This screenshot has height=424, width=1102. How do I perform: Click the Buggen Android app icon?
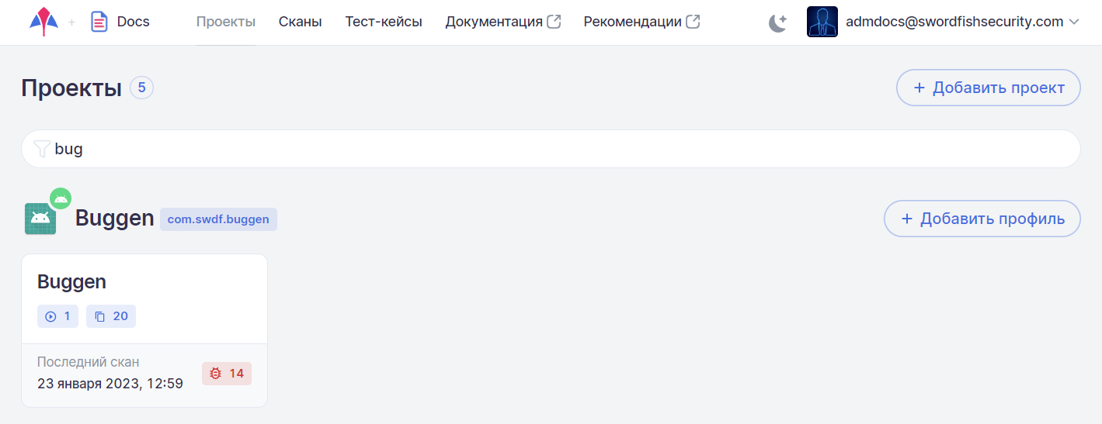coord(40,219)
